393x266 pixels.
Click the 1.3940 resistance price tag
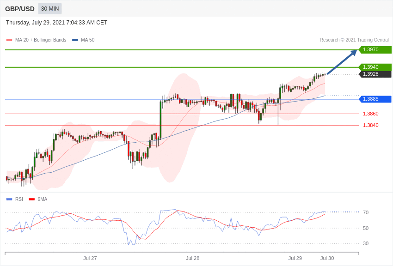click(x=375, y=67)
